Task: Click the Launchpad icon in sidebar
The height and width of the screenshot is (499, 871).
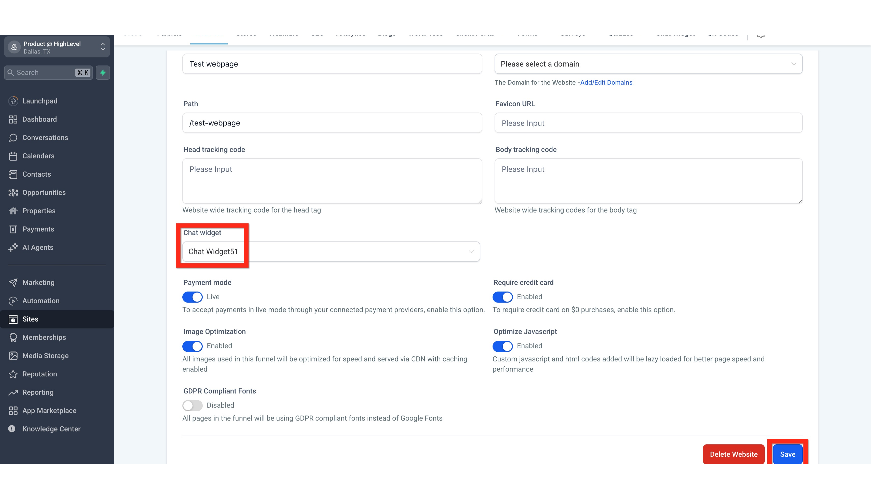Action: pyautogui.click(x=13, y=101)
